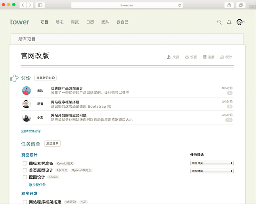Open the 全部132条讨论 link

pos(31,131)
